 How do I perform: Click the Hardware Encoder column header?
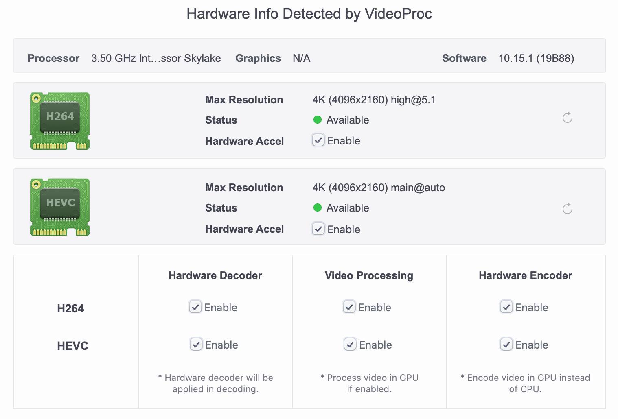[525, 275]
